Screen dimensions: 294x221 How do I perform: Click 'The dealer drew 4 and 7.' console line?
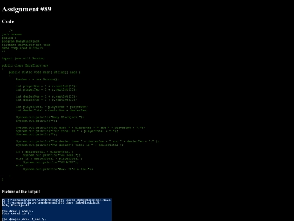click(x=24, y=219)
